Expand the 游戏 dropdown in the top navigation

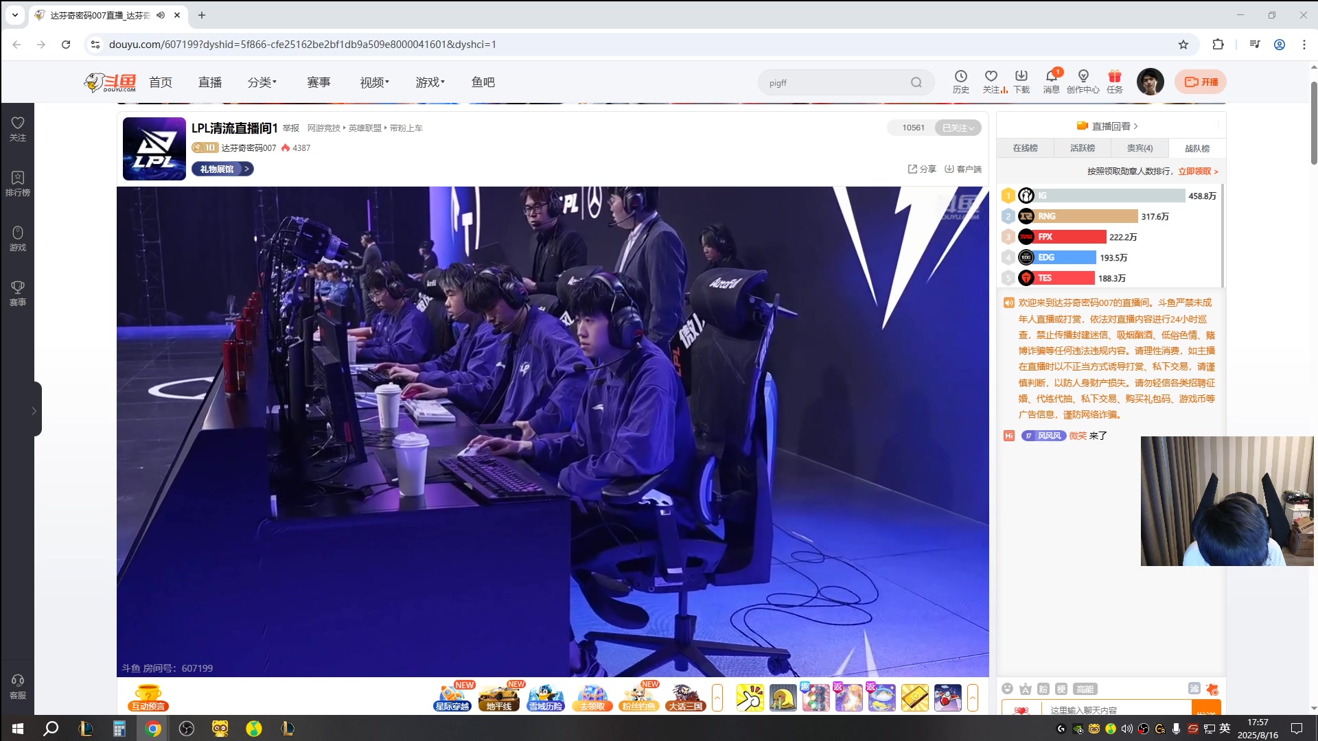pos(430,82)
